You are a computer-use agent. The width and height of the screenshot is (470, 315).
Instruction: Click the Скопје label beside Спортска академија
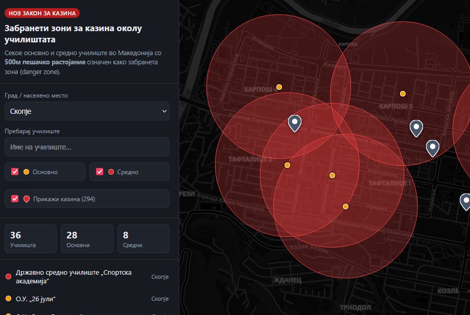[x=160, y=277]
